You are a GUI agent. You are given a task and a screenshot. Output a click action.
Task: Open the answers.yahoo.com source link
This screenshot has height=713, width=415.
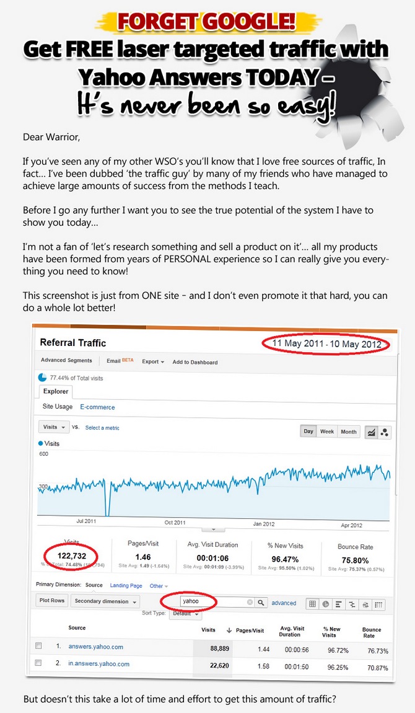tap(96, 647)
